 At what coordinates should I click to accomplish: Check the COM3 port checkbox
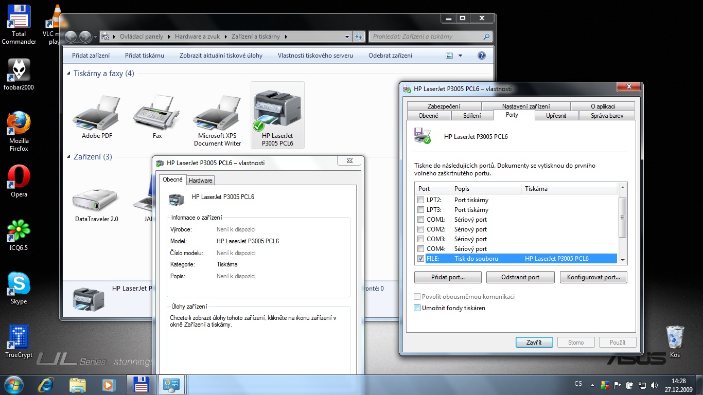pos(421,239)
